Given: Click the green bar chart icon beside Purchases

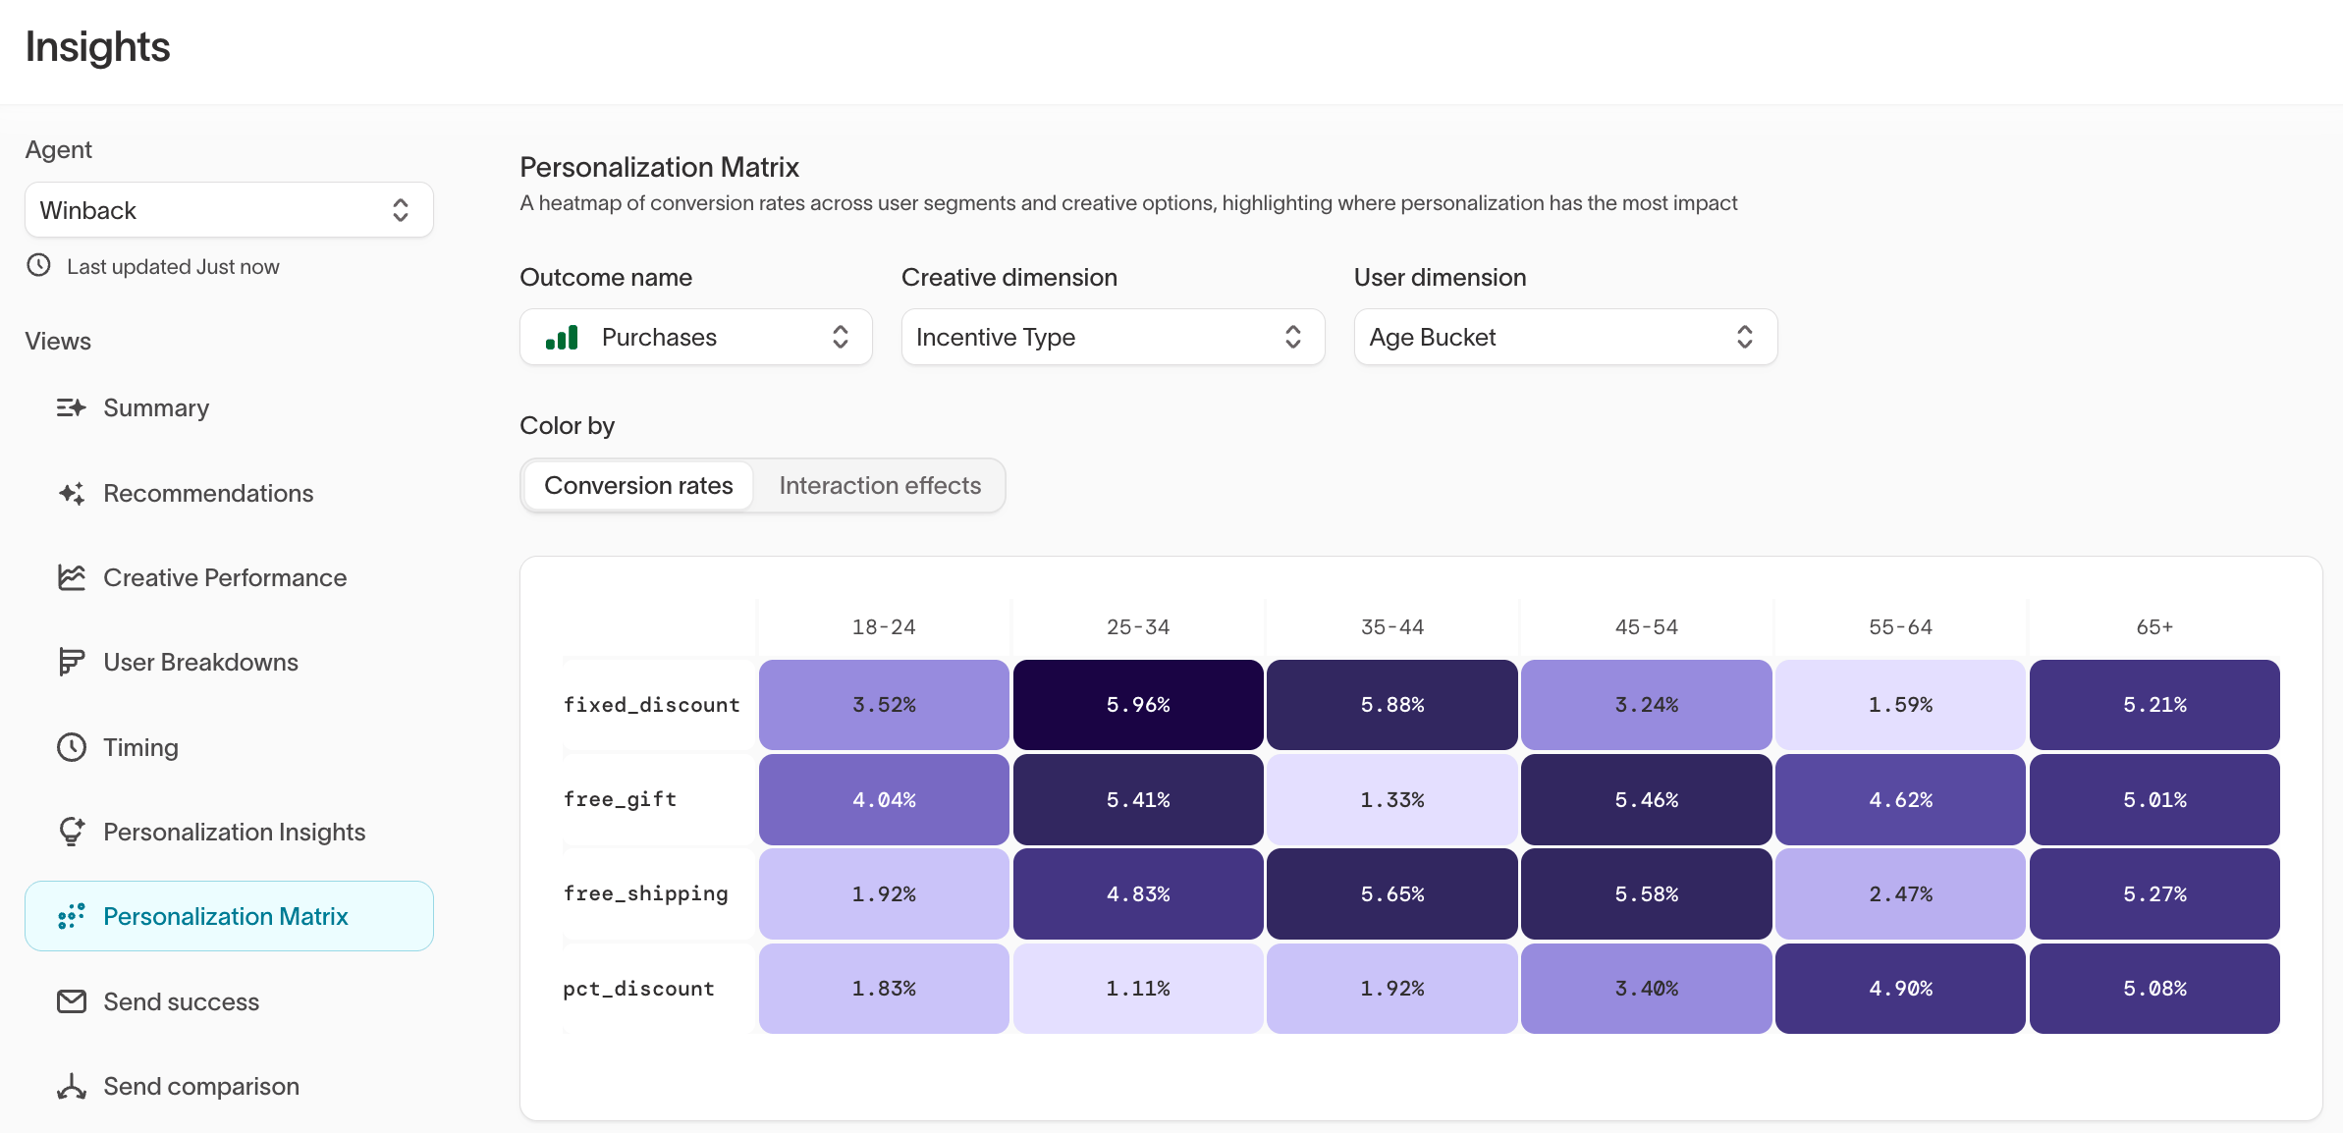Looking at the screenshot, I should tap(562, 338).
